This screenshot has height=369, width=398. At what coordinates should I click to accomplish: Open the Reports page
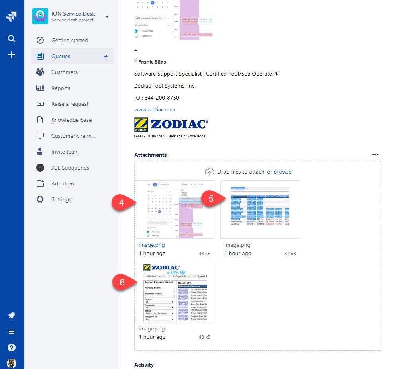pyautogui.click(x=61, y=88)
